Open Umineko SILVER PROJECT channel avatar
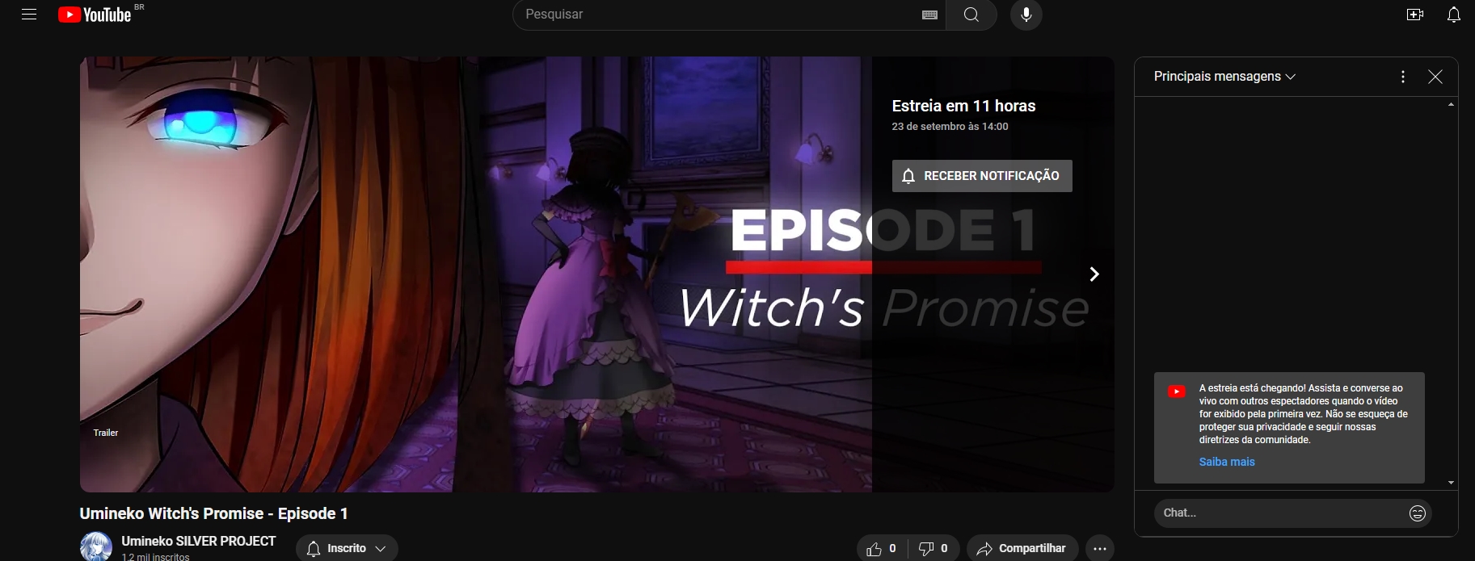This screenshot has height=561, width=1475. click(x=96, y=546)
